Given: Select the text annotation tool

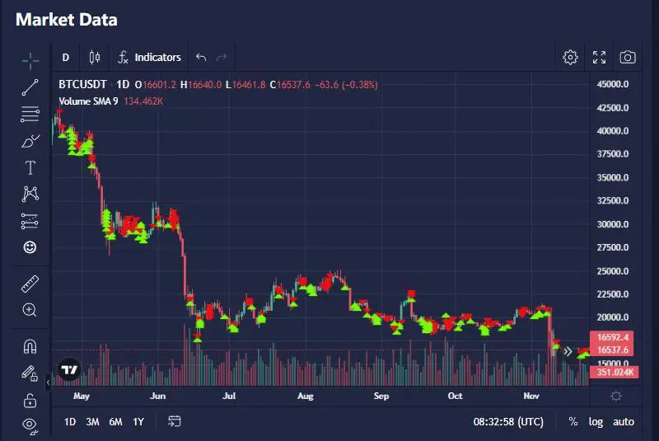Looking at the screenshot, I should pos(30,168).
